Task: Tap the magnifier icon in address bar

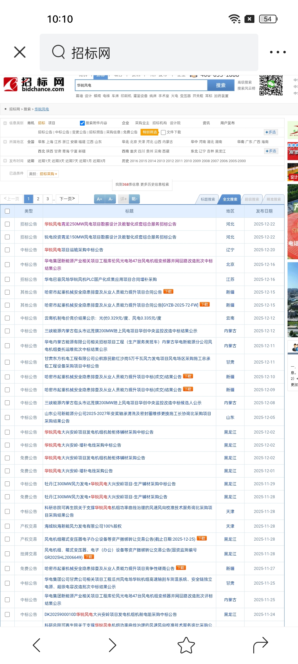Action: [x=58, y=52]
